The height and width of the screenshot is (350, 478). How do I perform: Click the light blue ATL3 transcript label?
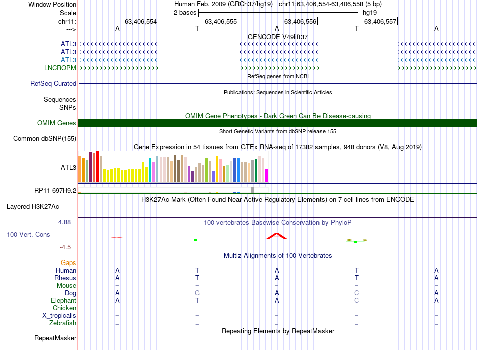pyautogui.click(x=68, y=60)
